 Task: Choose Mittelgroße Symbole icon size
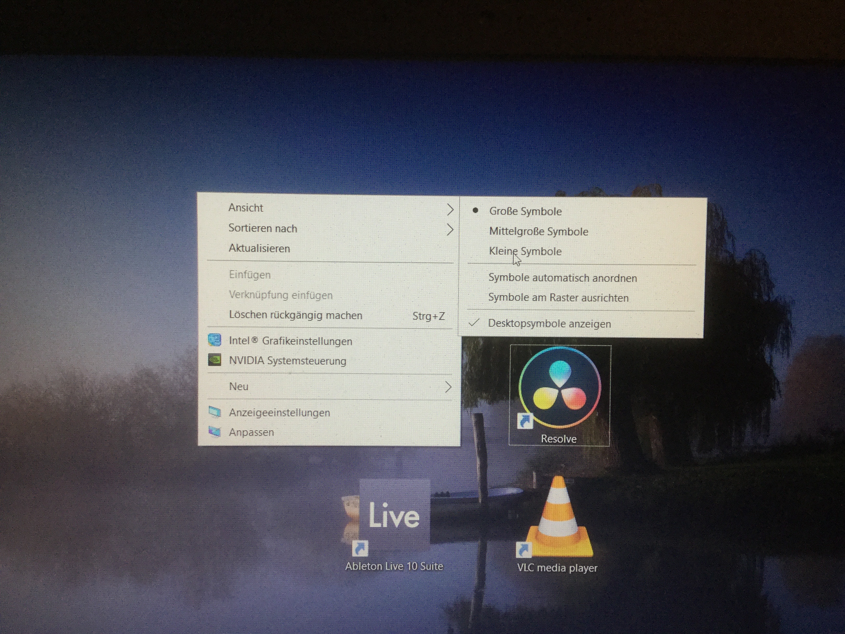[x=538, y=232]
